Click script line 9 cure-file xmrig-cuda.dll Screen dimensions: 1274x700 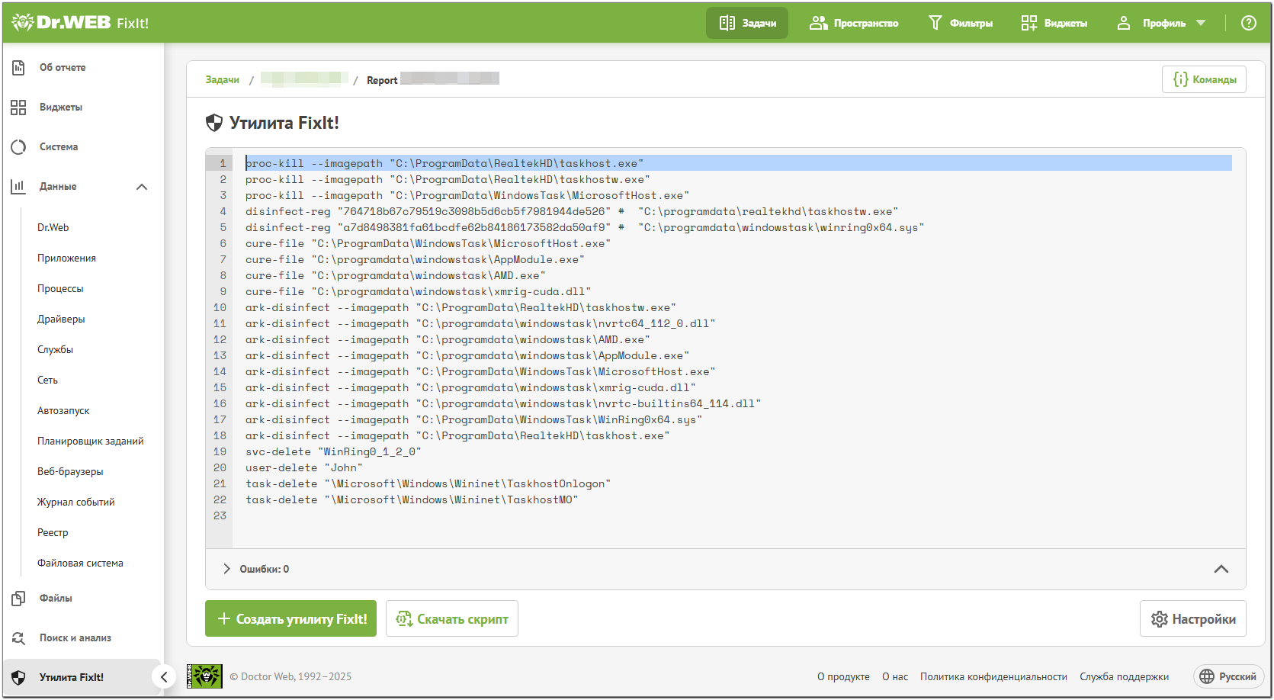click(419, 292)
